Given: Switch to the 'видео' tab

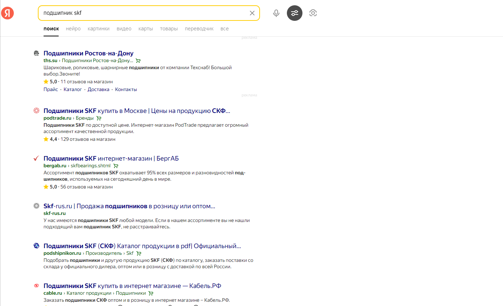Looking at the screenshot, I should 124,29.
